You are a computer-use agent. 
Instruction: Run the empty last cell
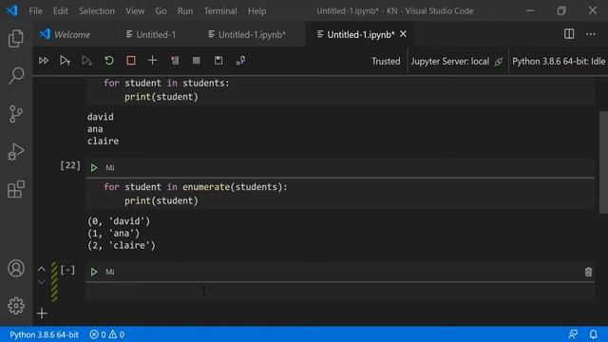[x=94, y=272]
